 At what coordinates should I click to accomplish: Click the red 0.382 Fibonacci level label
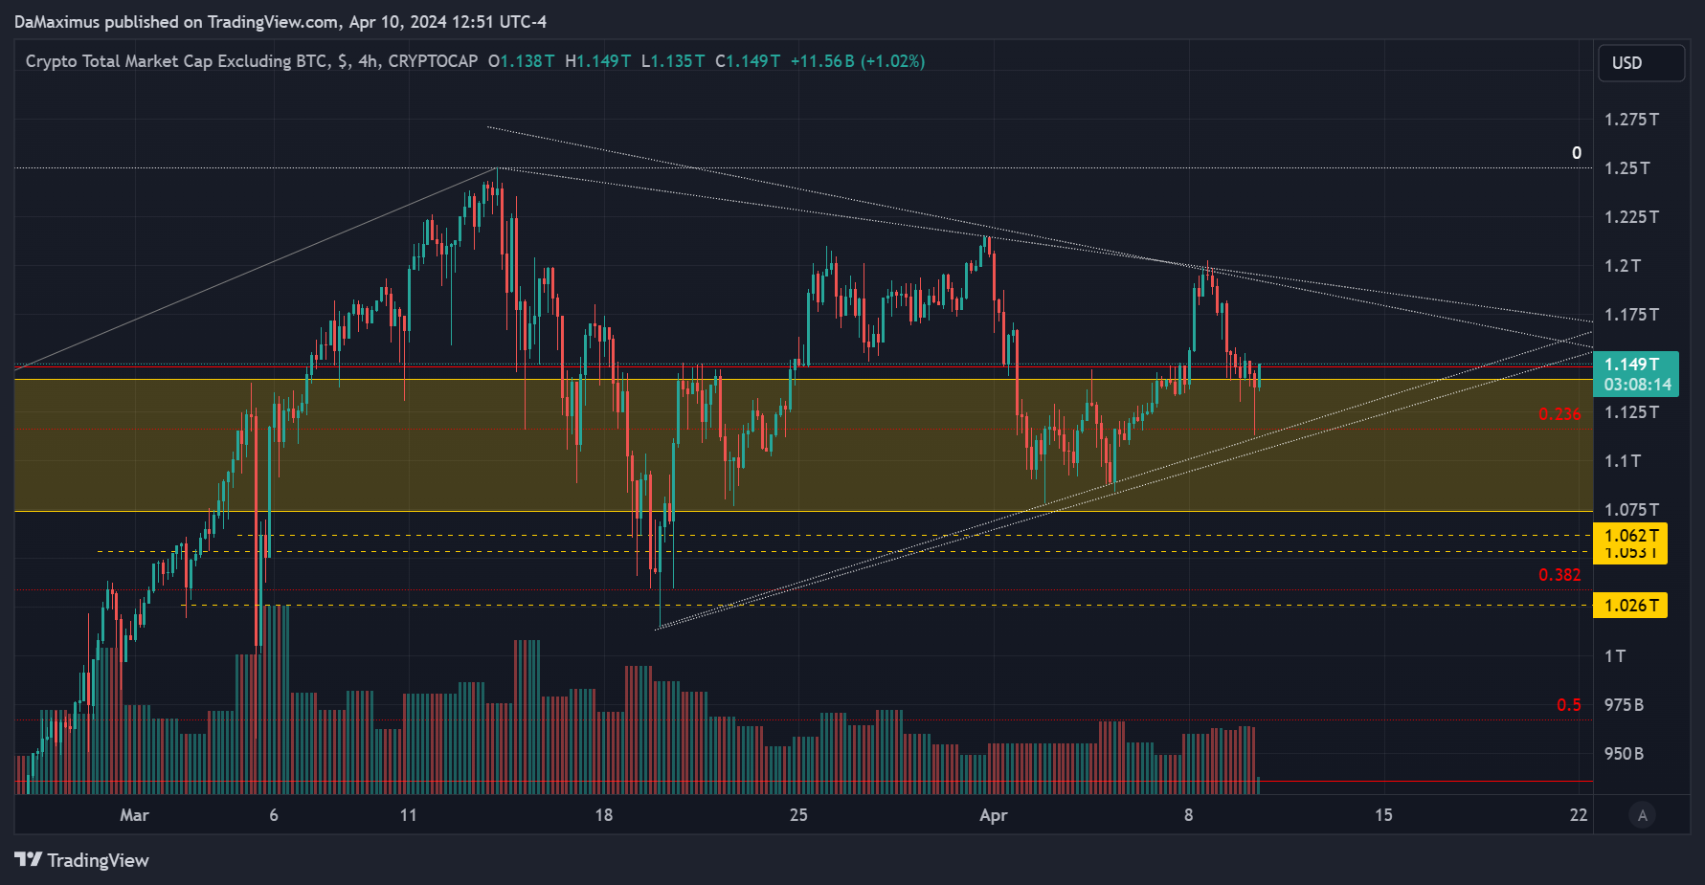tap(1559, 575)
